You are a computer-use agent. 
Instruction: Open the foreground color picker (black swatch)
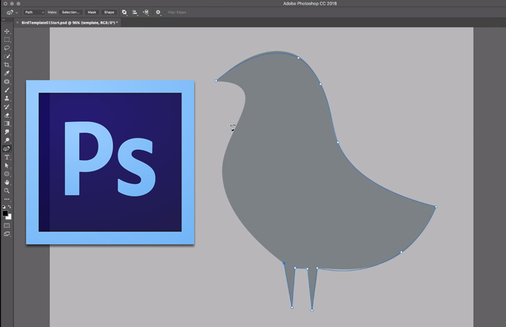5,213
